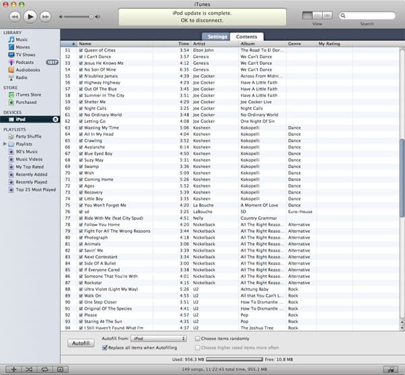This screenshot has width=405, height=375.
Task: Switch to Cover Flow view
Action: pyautogui.click(x=327, y=16)
